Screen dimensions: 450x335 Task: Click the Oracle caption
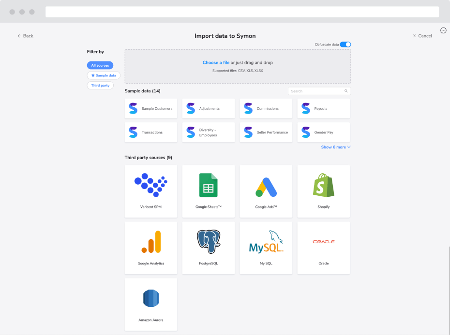tap(324, 263)
